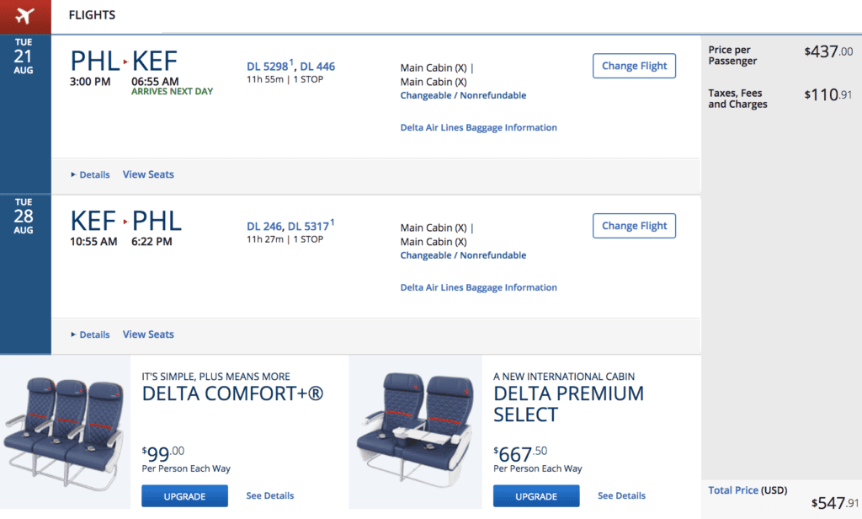
Task: Upgrade to Delta Premium Select
Action: coord(535,496)
